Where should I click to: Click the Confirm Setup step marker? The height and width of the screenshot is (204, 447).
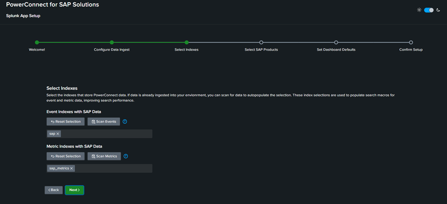click(411, 43)
